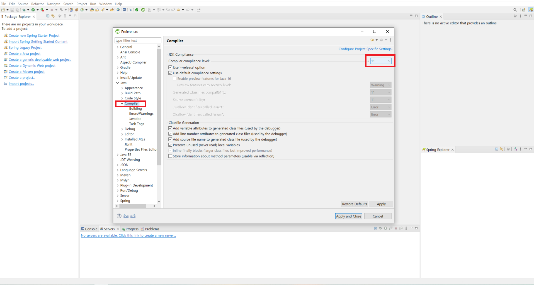Collapse All in Package Explorer
The height and width of the screenshot is (285, 534).
[x=48, y=16]
